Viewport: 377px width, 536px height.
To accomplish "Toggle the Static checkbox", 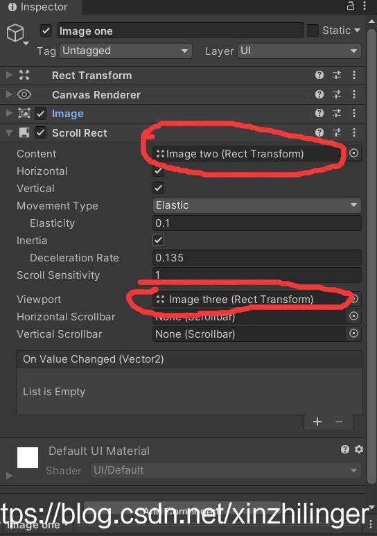I will click(x=313, y=31).
